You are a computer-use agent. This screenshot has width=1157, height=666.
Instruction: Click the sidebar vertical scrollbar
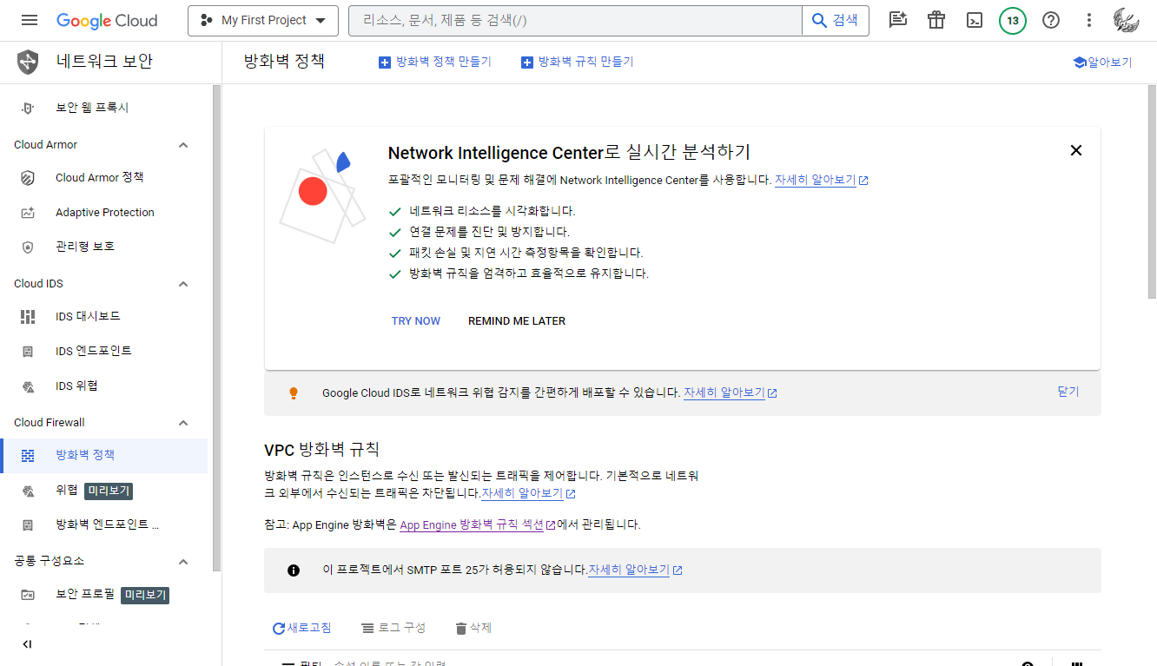tap(217, 328)
